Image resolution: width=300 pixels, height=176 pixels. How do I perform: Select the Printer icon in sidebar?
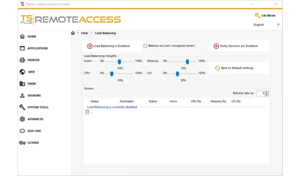[x=22, y=60]
